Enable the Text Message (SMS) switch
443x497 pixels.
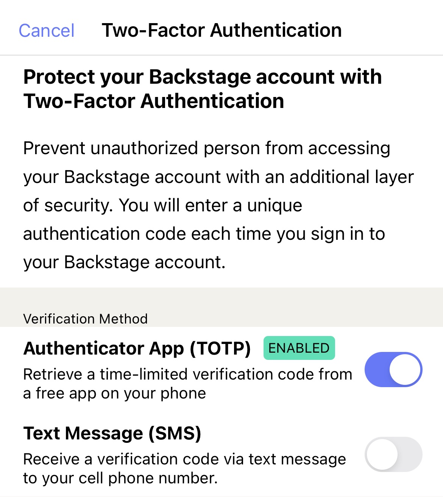pyautogui.click(x=393, y=454)
